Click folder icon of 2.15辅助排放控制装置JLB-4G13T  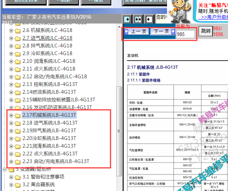pos(18,100)
